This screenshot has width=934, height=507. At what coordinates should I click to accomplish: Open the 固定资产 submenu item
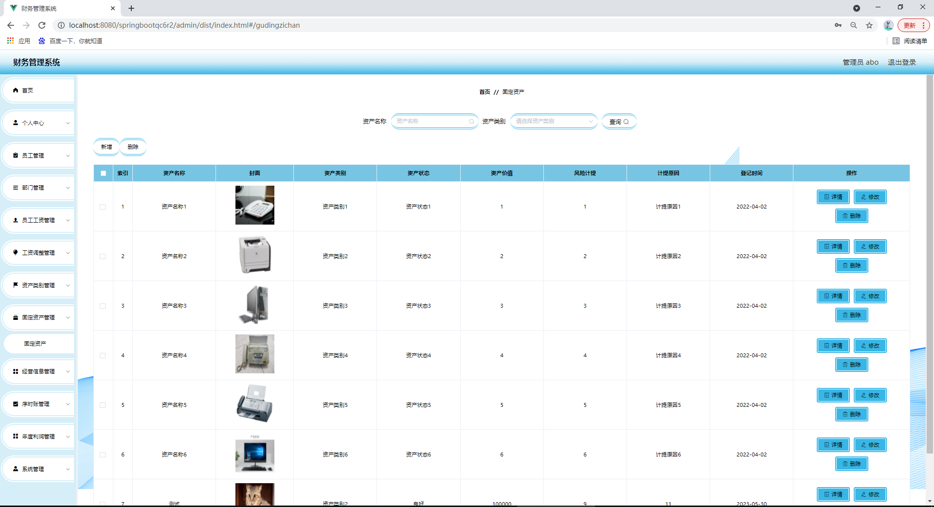pos(35,344)
